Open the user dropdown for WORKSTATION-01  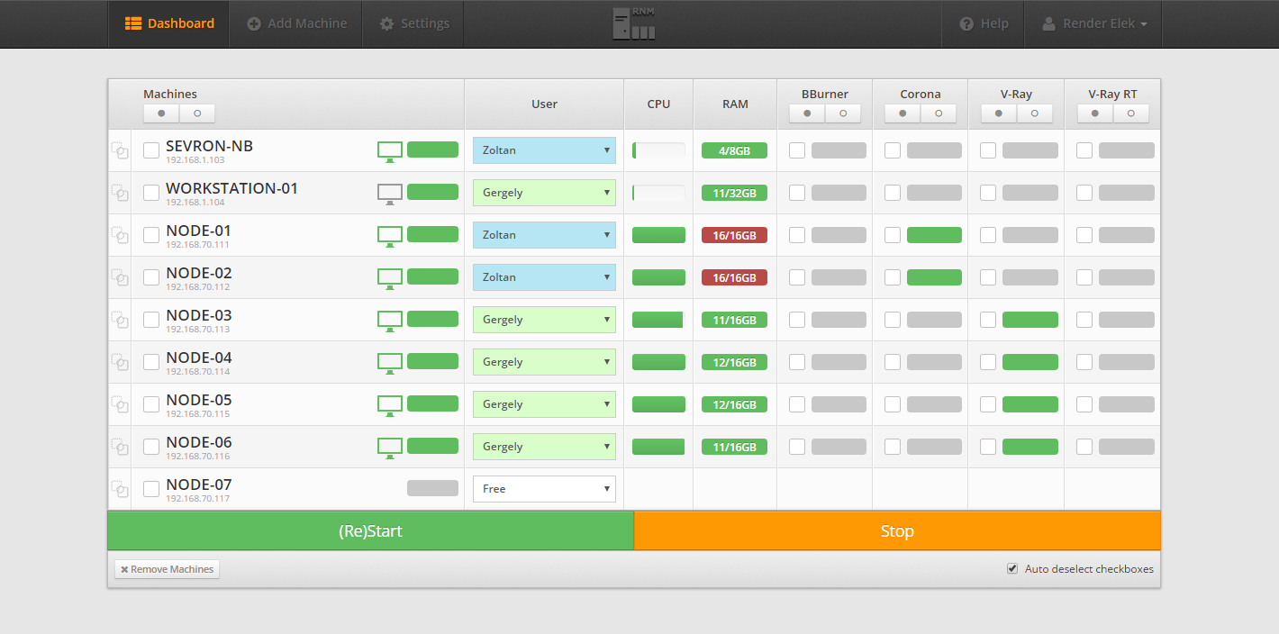tap(544, 193)
